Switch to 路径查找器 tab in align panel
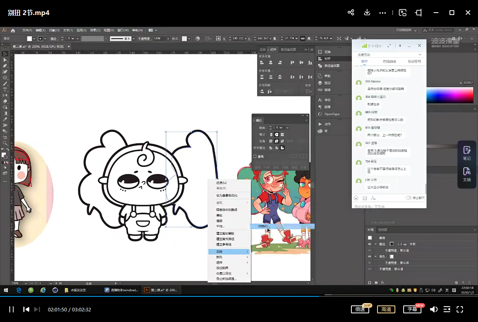478x322 pixels. [288, 50]
